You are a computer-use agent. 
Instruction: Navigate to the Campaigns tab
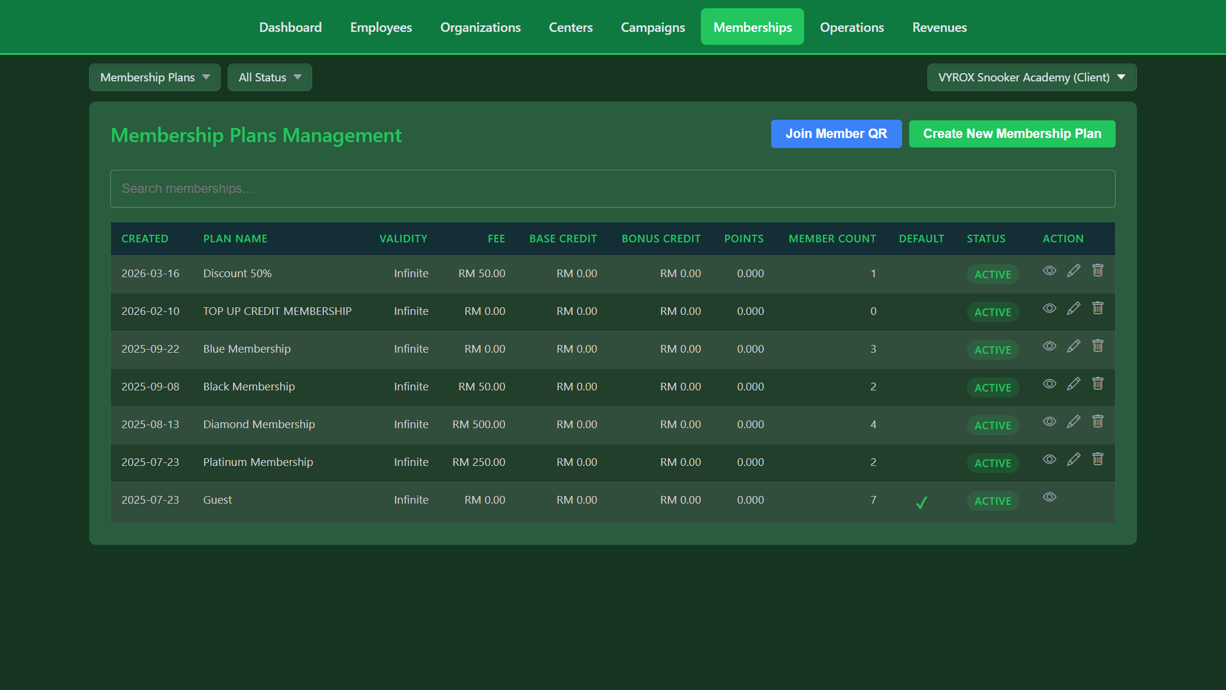pos(653,27)
